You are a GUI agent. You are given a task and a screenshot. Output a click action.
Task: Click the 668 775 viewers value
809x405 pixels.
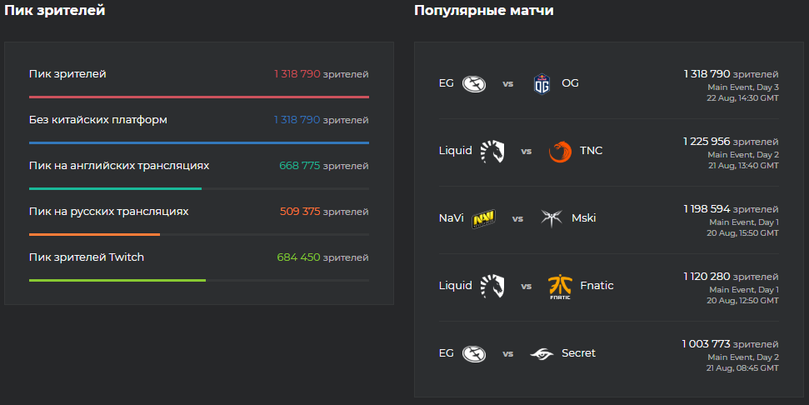[300, 166]
